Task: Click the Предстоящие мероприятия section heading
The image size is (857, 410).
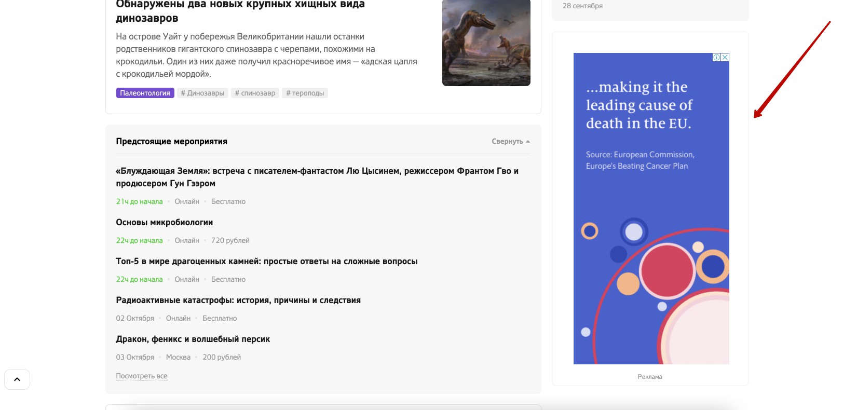Action: pyautogui.click(x=171, y=141)
